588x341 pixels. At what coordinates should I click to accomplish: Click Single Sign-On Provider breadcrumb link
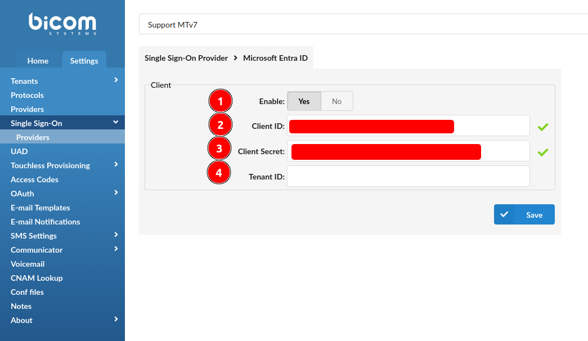(186, 58)
